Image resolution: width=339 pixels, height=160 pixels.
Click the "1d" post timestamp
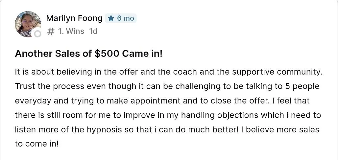coord(93,31)
